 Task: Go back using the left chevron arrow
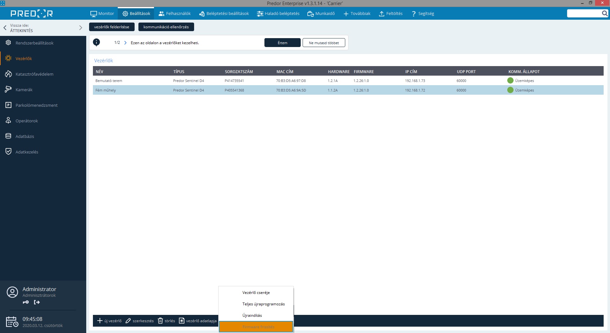5,28
